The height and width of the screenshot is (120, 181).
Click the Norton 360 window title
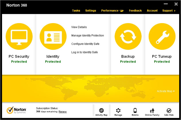[17, 5]
